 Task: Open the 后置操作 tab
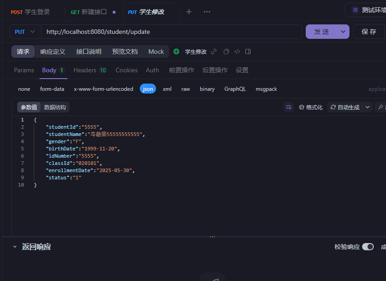[215, 70]
